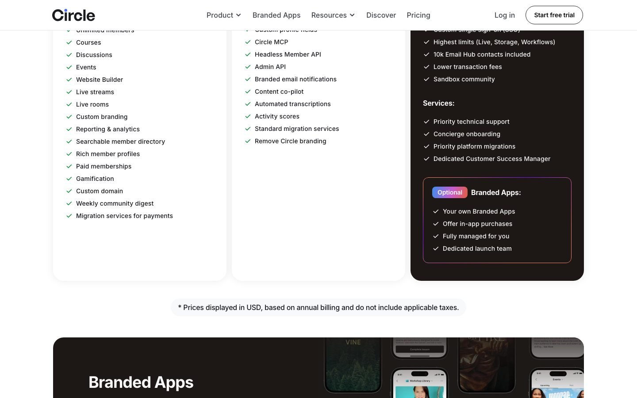Click Migration services for payments text
637x398 pixels.
(x=124, y=216)
